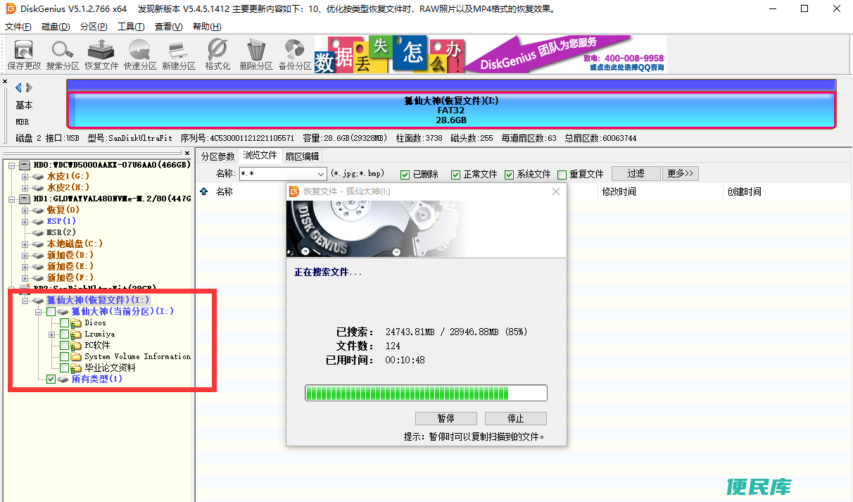Click the Save Changes (保存更改) toolbar icon
853x502 pixels.
(x=24, y=55)
